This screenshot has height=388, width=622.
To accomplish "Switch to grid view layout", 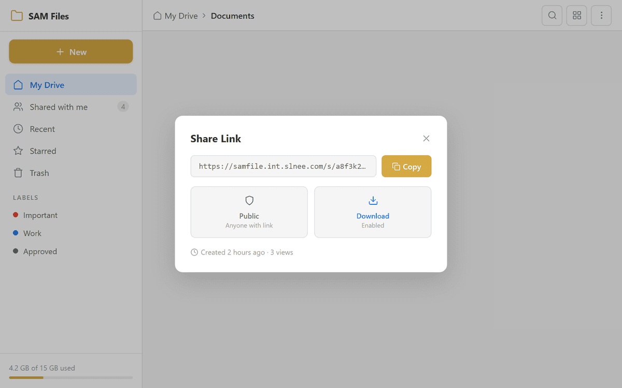I will (576, 15).
